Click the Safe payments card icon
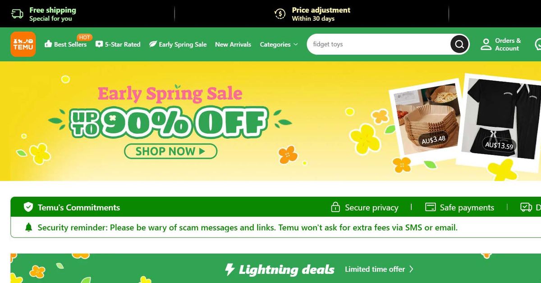The width and height of the screenshot is (541, 283). pos(431,207)
